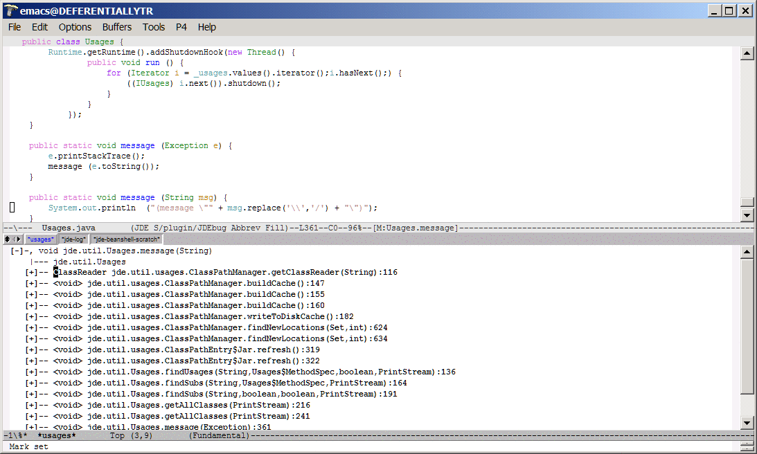
Task: Switch to the *jde-log* tab
Action: click(73, 239)
